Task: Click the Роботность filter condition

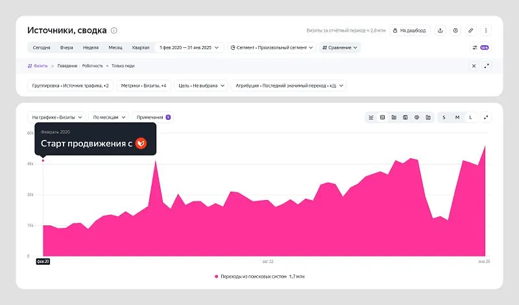Action: (x=92, y=66)
